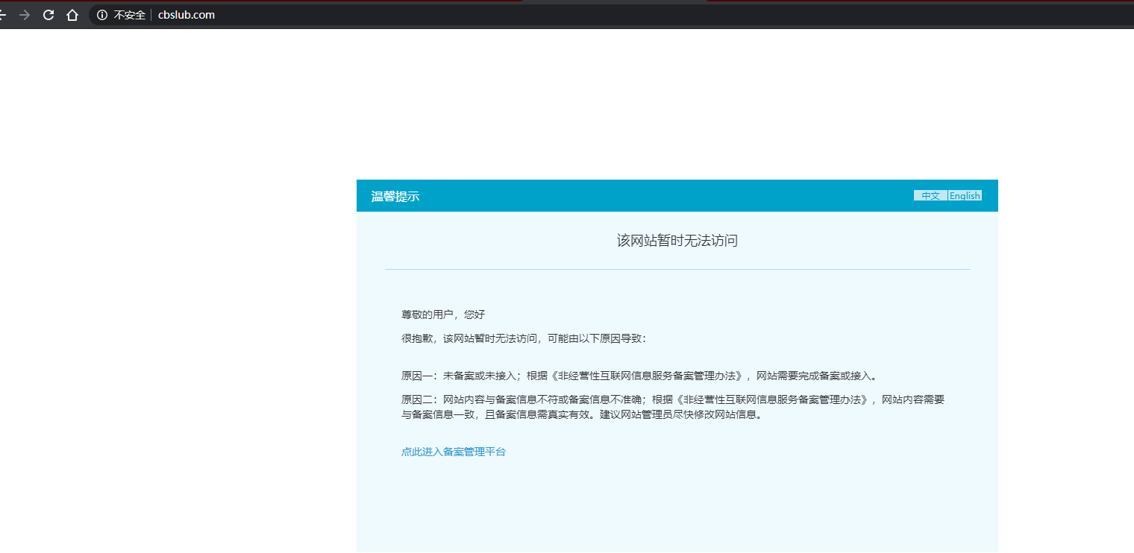Select the cbslub.com URL text
This screenshot has height=553, width=1134.
click(x=187, y=15)
